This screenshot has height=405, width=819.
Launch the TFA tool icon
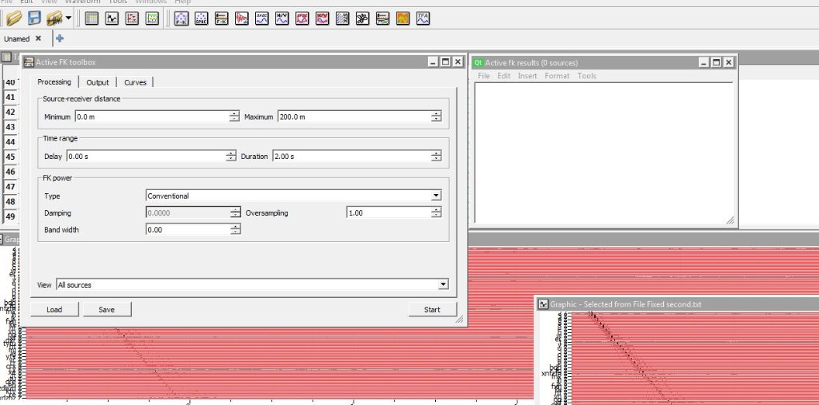point(422,19)
